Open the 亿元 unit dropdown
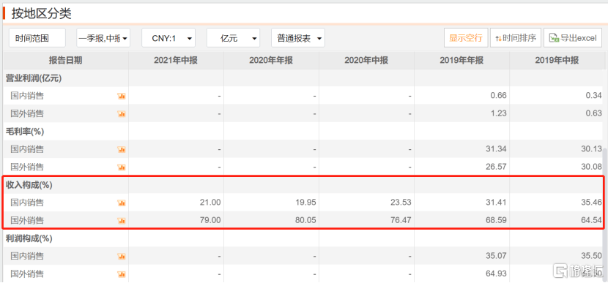608x283 pixels. pos(234,38)
